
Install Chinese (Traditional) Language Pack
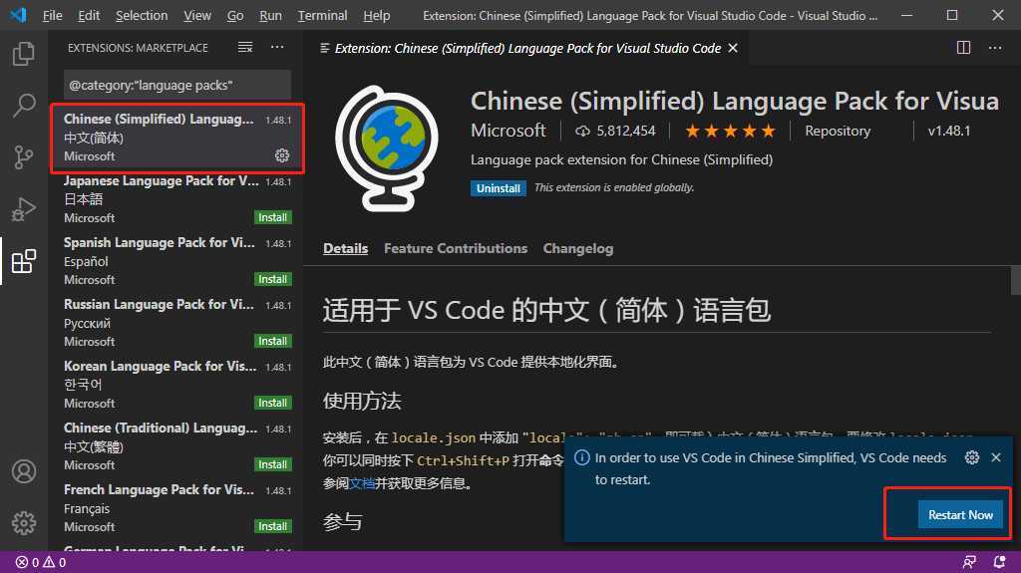click(x=272, y=465)
